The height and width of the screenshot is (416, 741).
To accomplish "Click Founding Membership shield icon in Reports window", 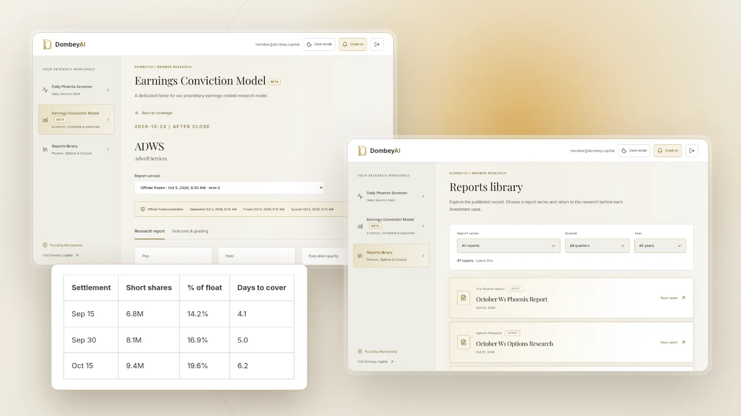I will coord(360,352).
